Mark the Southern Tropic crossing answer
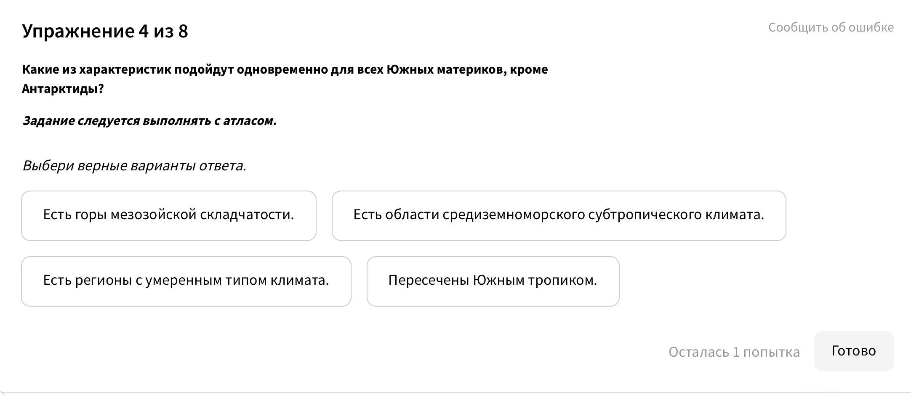The height and width of the screenshot is (395, 911). (493, 281)
